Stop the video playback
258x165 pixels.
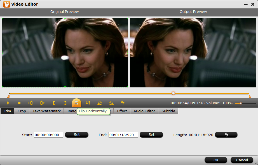(19, 103)
